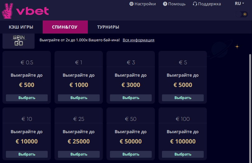Click the support headset icon

[195, 4]
